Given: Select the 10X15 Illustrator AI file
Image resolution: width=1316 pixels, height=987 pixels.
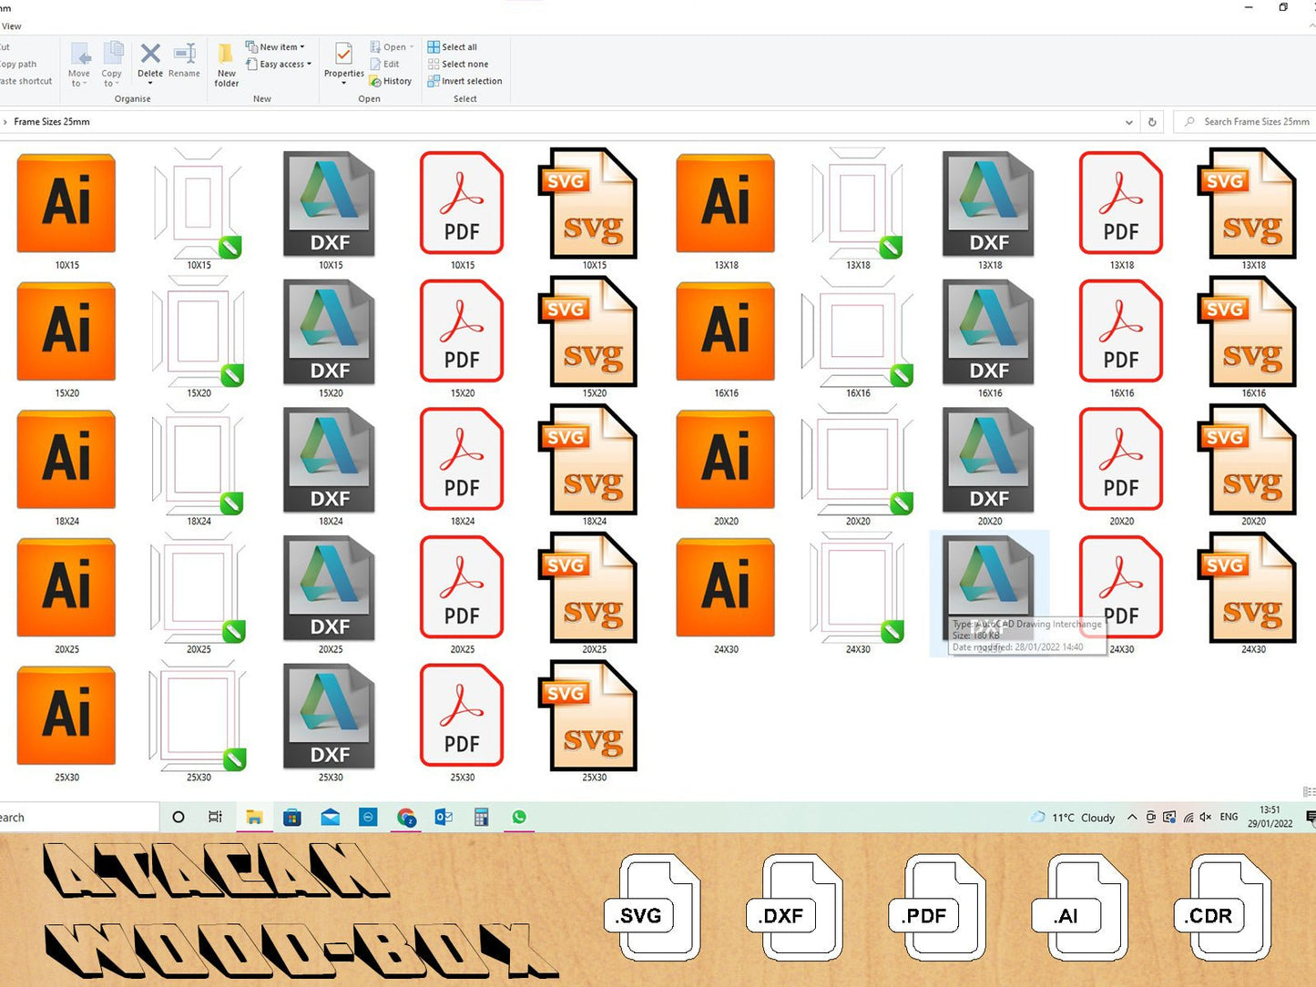Looking at the screenshot, I should pos(66,204).
